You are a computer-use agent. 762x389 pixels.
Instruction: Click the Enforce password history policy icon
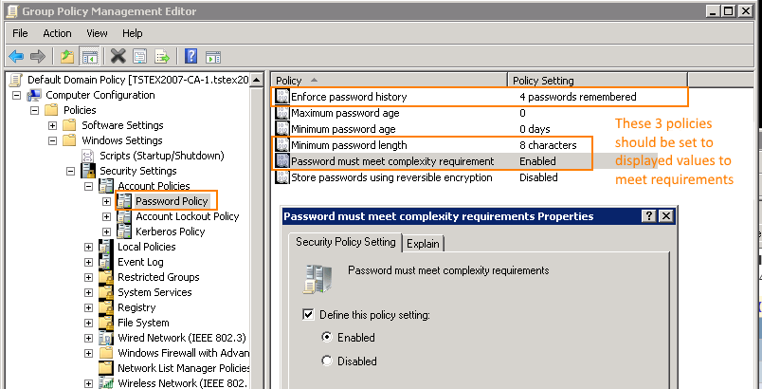pyautogui.click(x=281, y=97)
